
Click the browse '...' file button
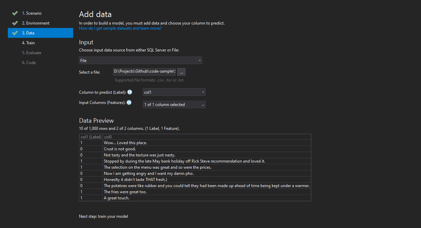pyautogui.click(x=181, y=72)
